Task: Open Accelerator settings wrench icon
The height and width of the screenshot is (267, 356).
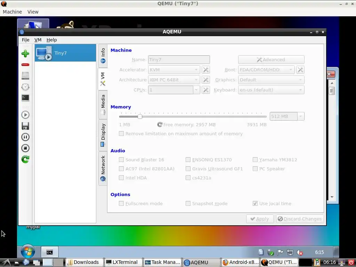Action: point(206,70)
